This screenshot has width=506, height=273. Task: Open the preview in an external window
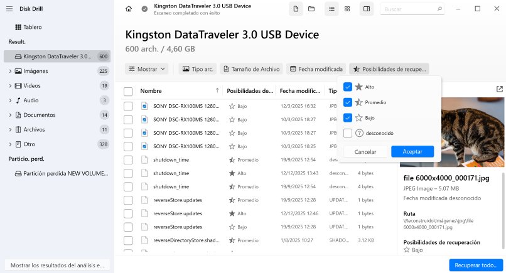(500, 89)
